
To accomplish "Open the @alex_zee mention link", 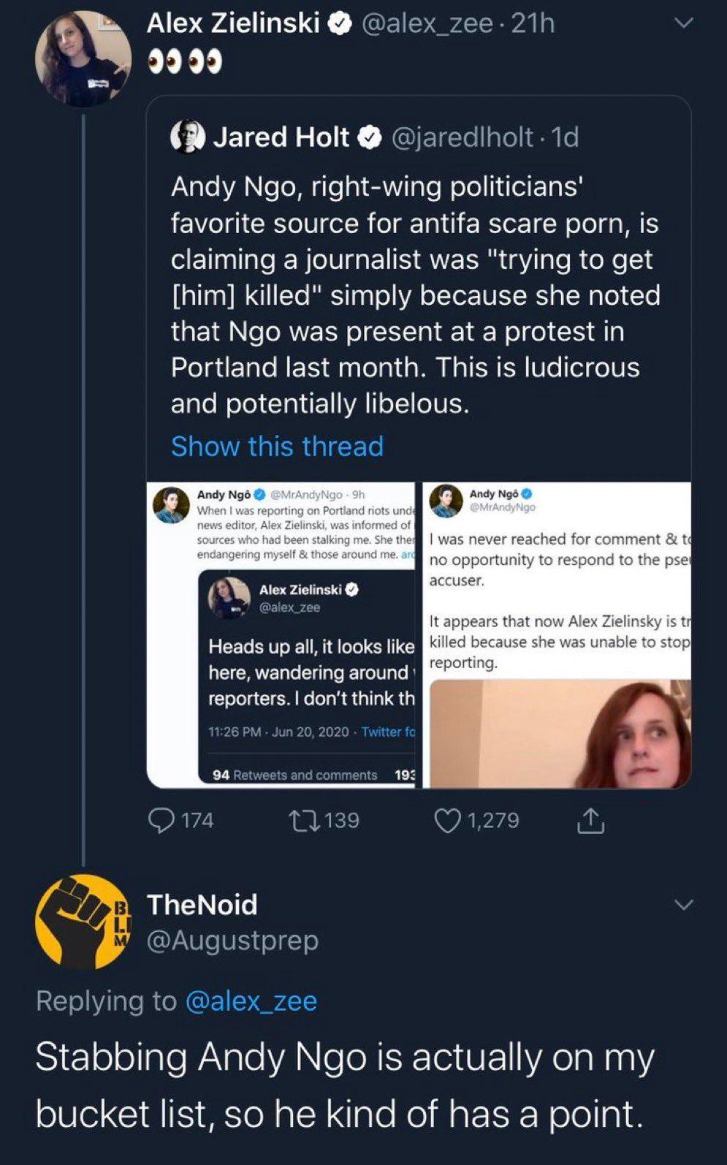I will tap(251, 1001).
